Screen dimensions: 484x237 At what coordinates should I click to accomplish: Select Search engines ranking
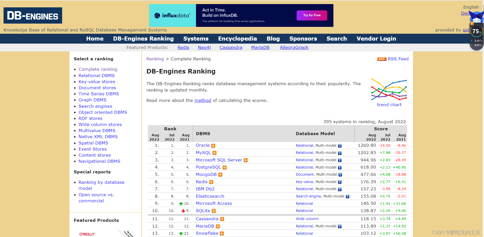(95, 106)
